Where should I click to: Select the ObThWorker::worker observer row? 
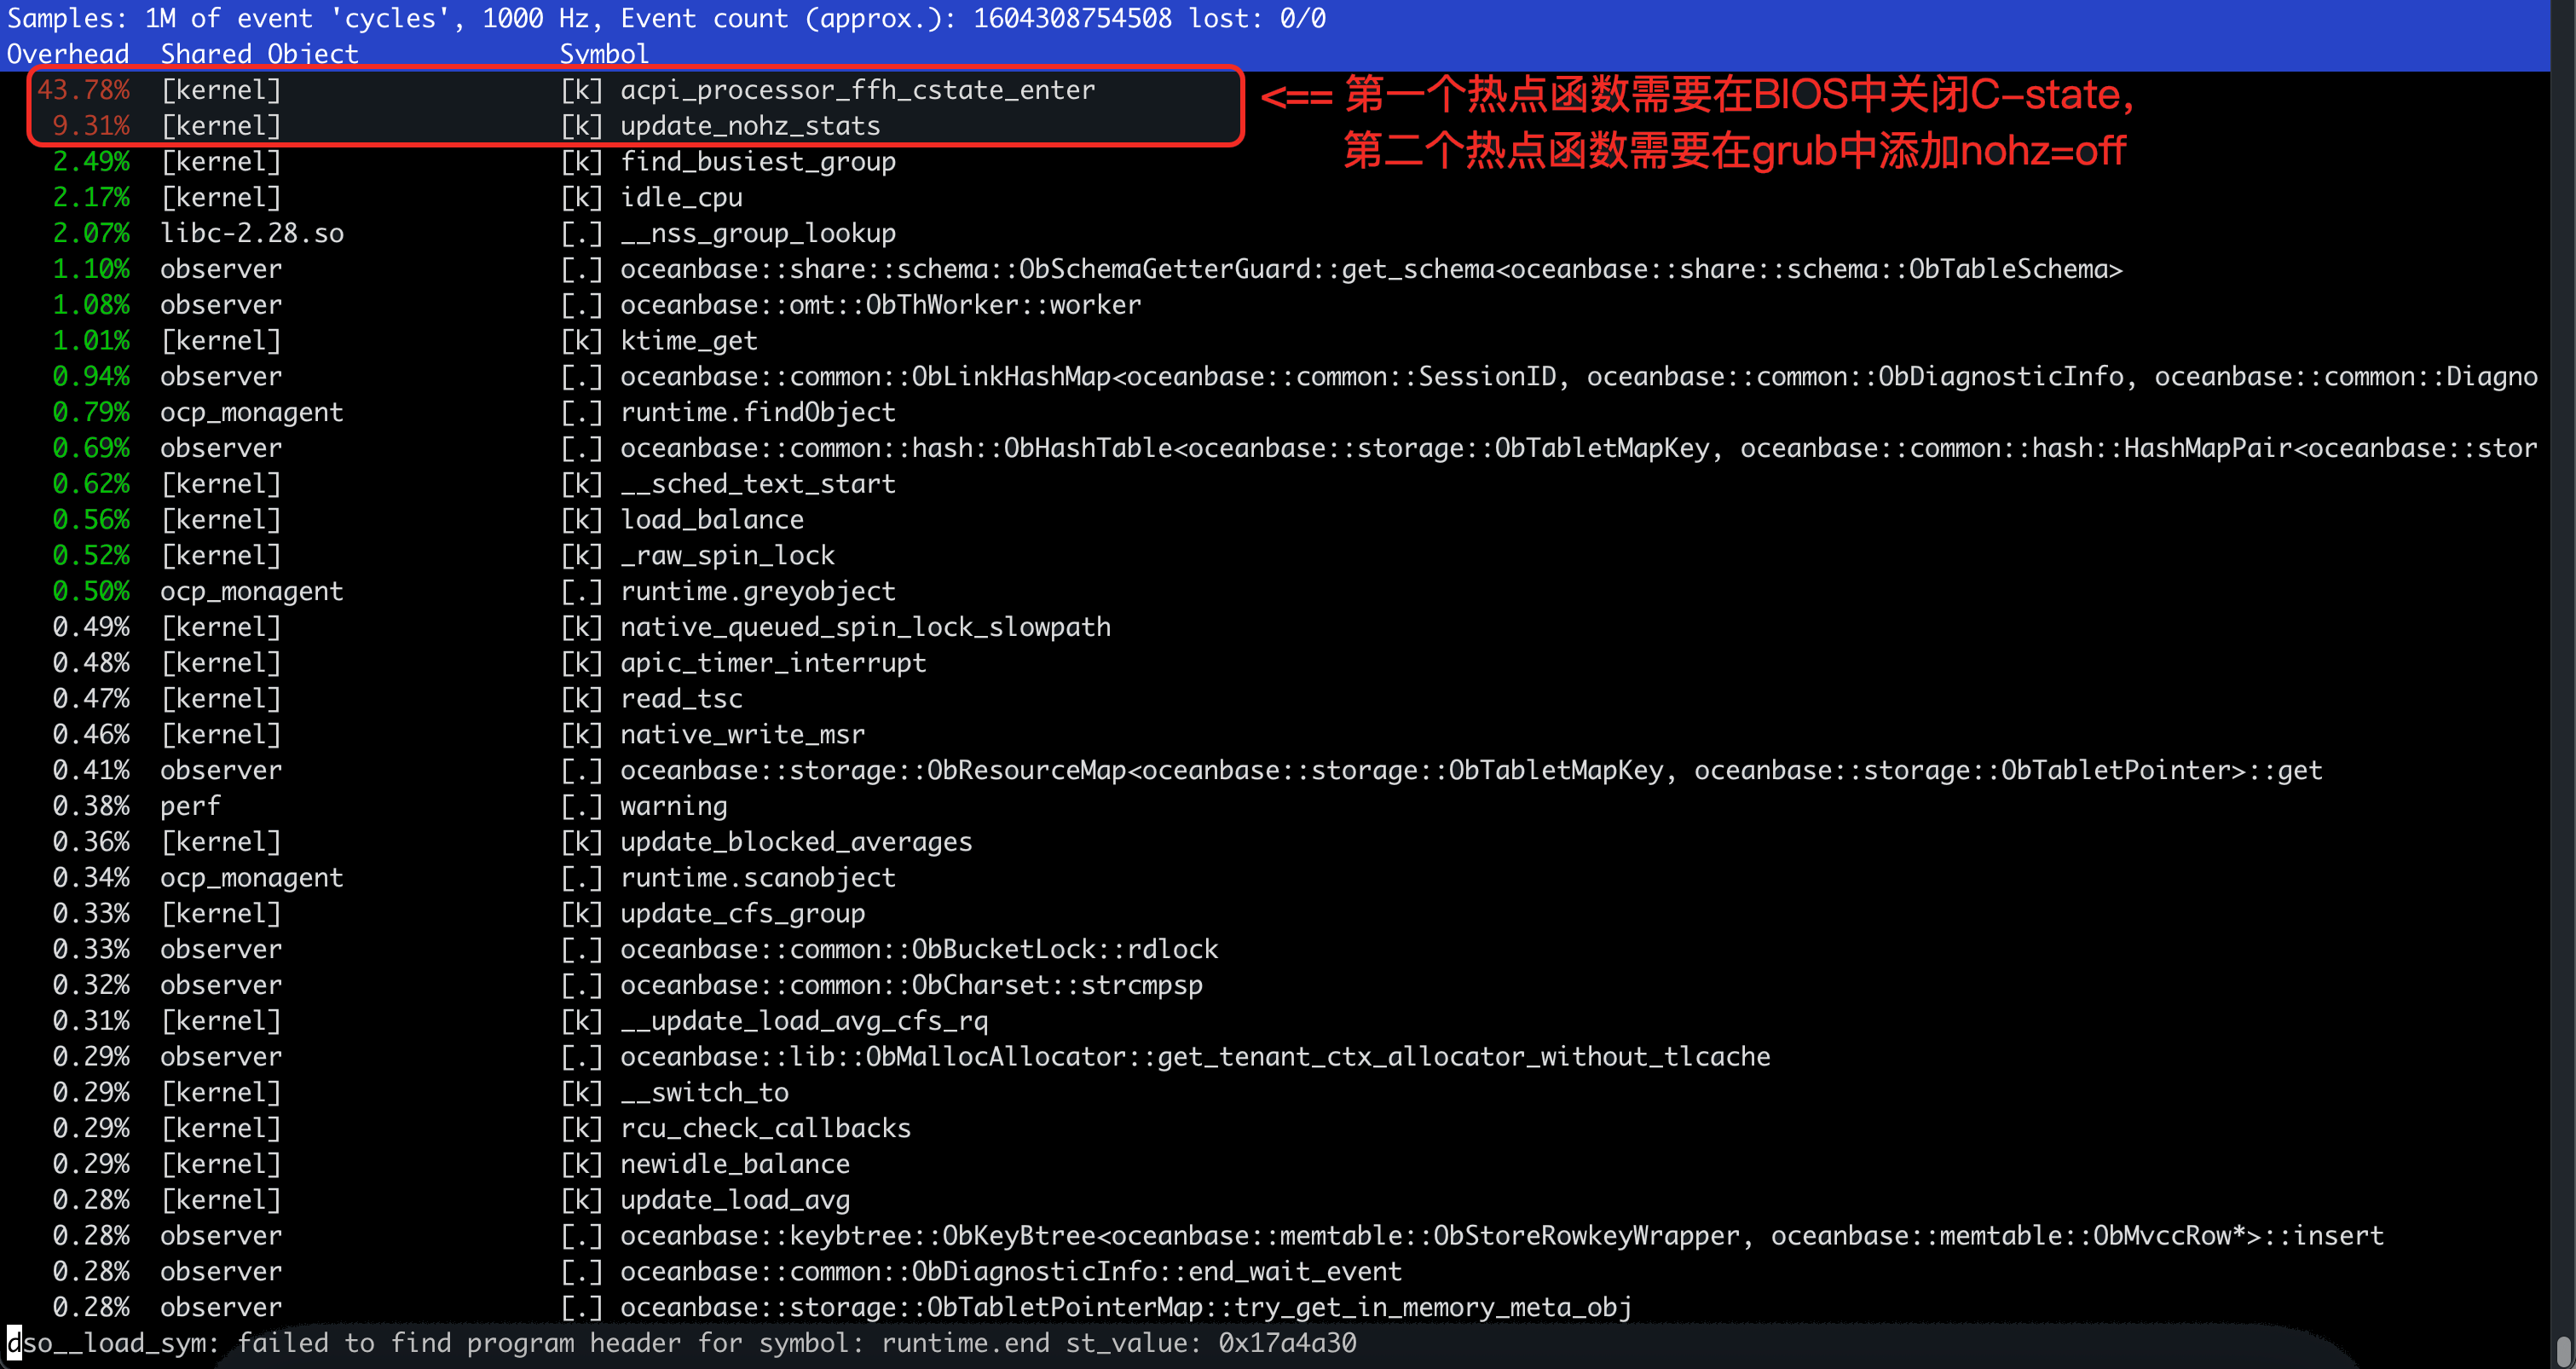[1275, 305]
